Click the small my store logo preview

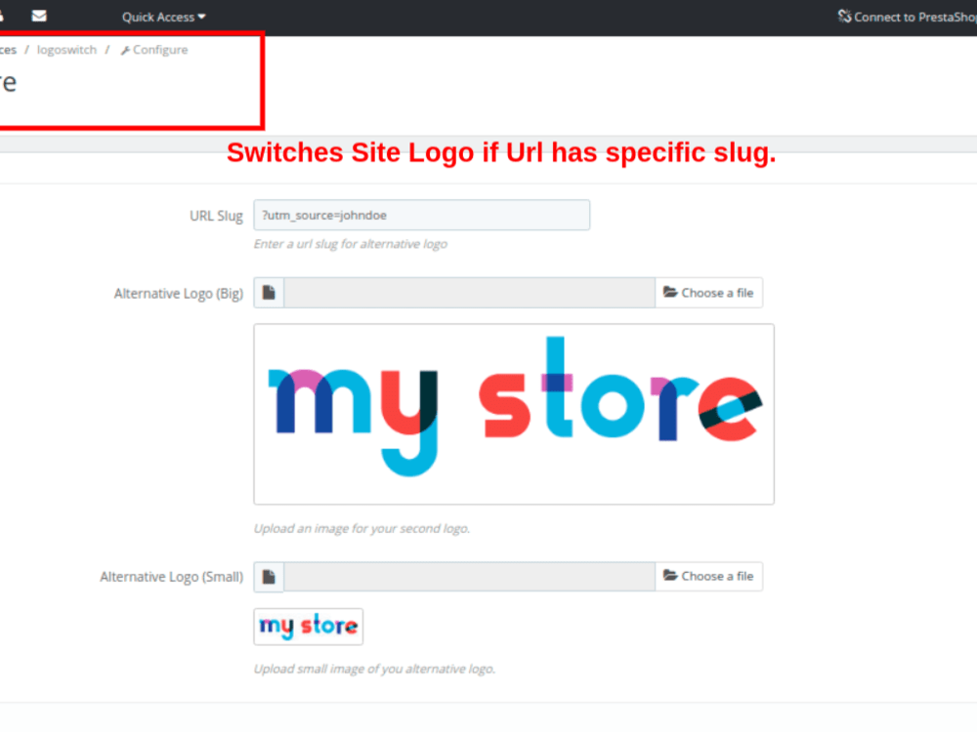coord(308,626)
